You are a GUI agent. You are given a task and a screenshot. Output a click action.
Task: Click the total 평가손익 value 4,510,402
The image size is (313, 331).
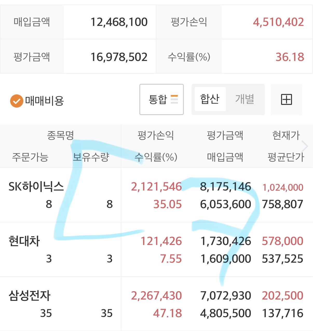point(278,22)
